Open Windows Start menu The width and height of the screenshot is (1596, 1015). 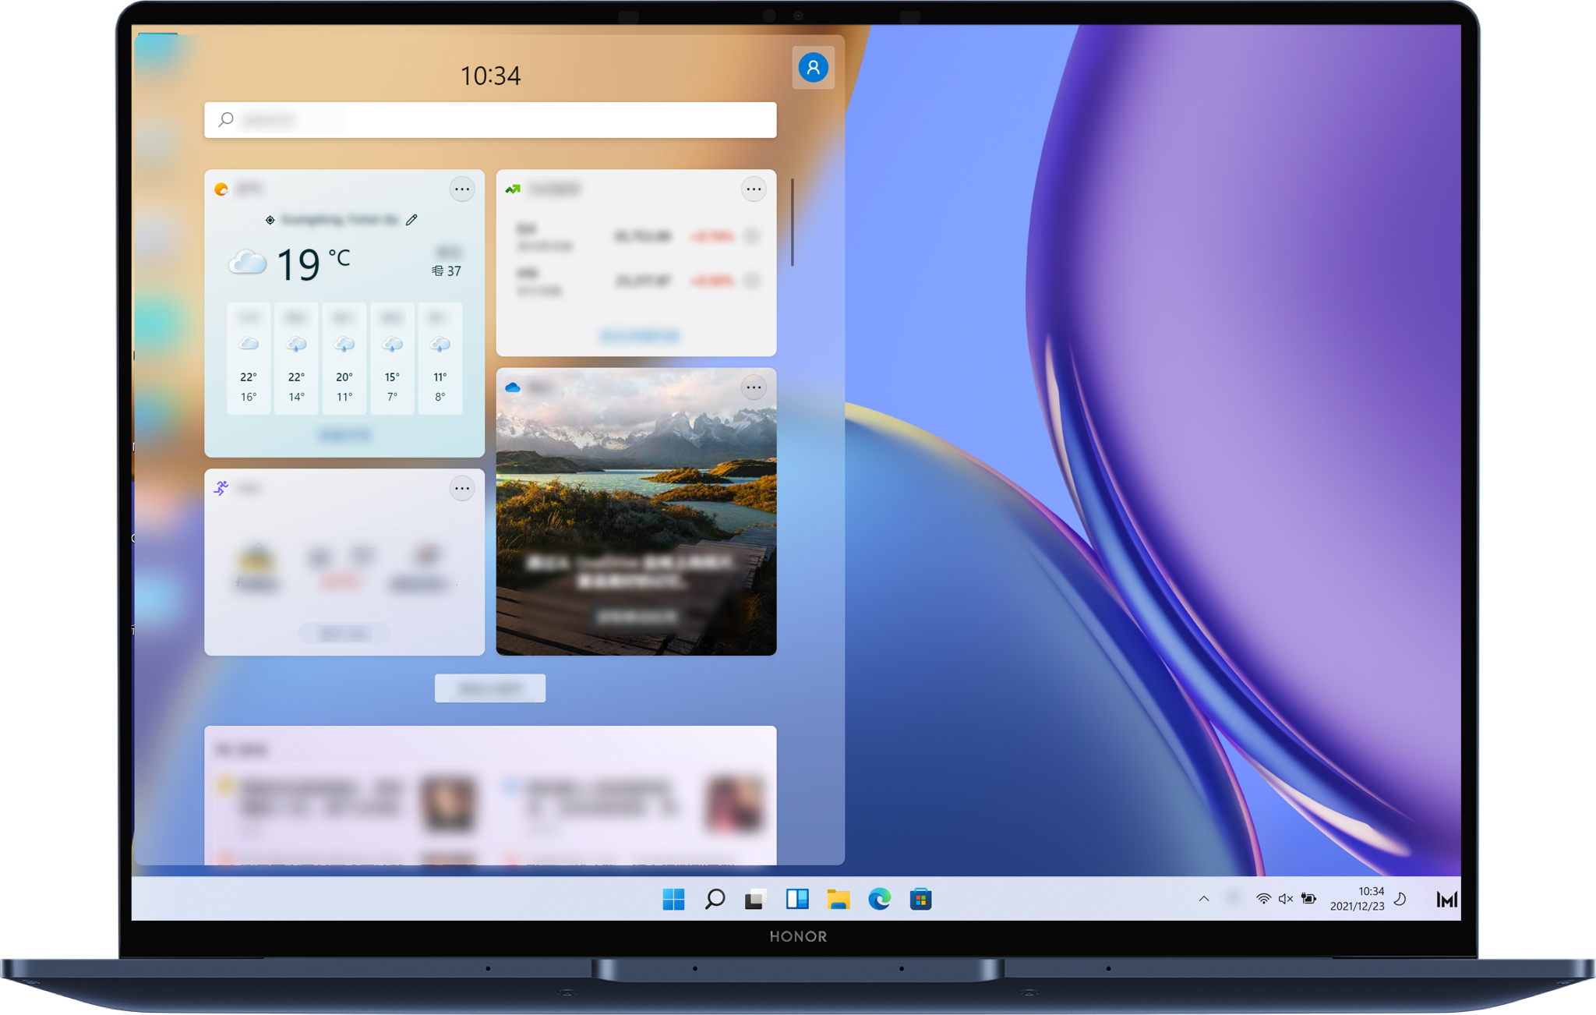coord(673,899)
